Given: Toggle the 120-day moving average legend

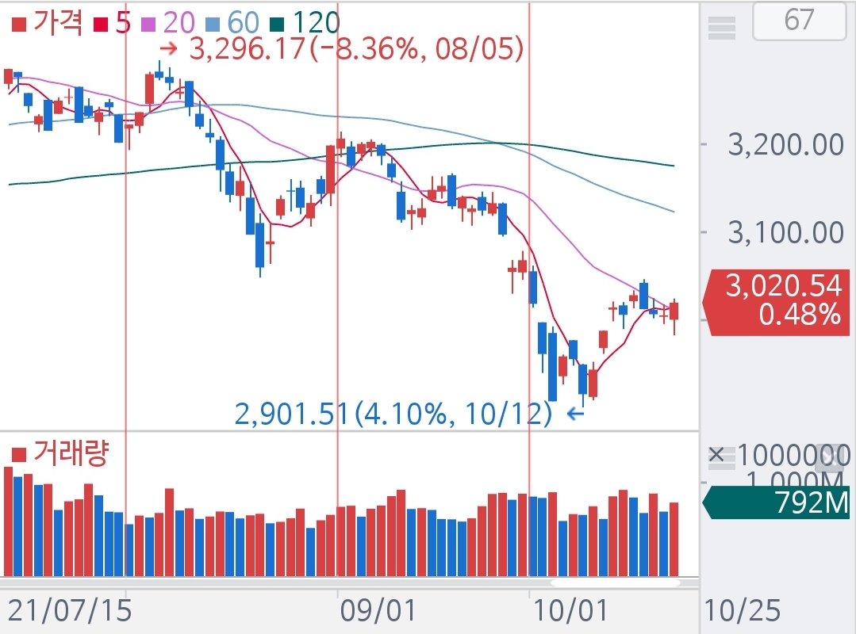Looking at the screenshot, I should [x=305, y=24].
